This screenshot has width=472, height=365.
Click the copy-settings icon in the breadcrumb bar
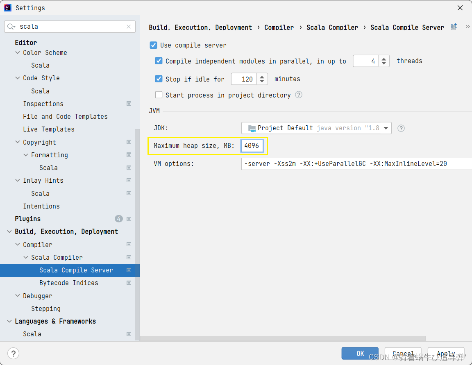(x=454, y=26)
